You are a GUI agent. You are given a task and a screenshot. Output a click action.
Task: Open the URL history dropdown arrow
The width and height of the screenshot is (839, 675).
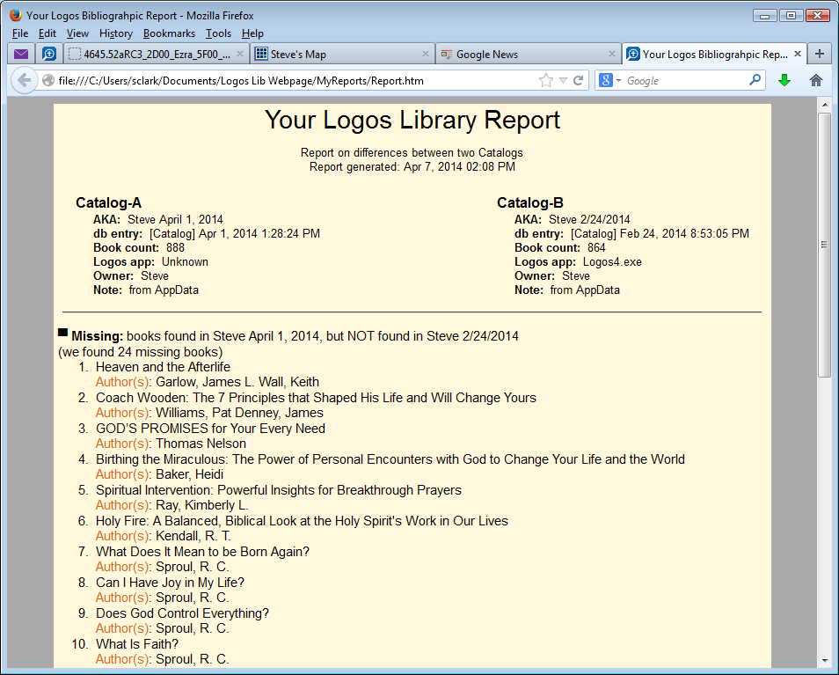pos(563,80)
